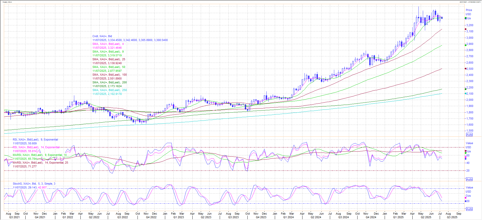The height and width of the screenshot is (220, 482).
Task: Click the 'Q3 2025' quarter label on the time axis
Action: [x=452, y=217]
